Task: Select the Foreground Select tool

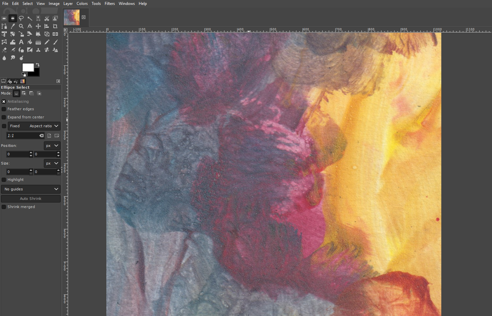Action: (x=55, y=18)
